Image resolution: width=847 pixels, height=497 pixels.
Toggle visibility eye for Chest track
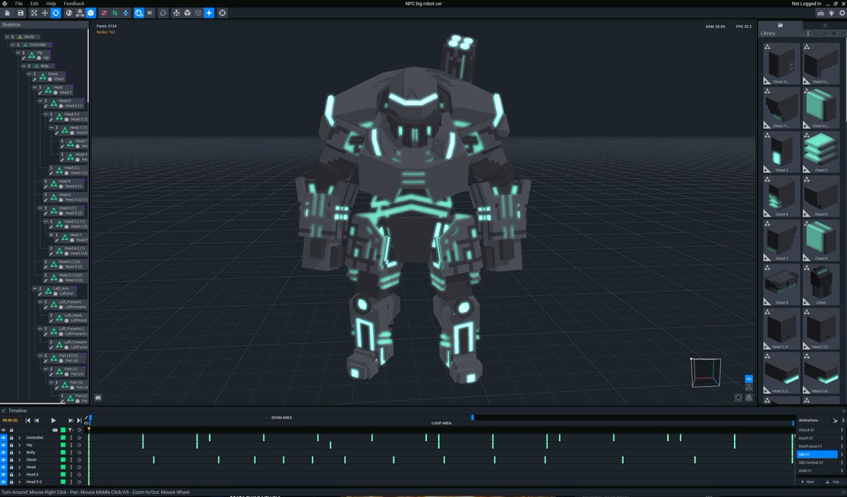coord(4,460)
